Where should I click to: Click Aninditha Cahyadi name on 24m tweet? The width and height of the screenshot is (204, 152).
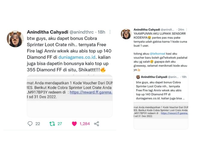[x=147, y=29]
